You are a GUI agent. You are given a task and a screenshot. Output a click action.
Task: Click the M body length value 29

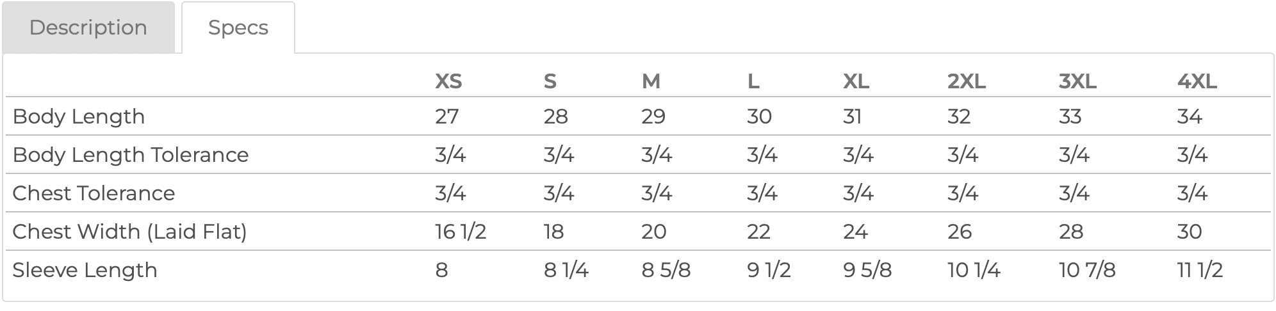pyautogui.click(x=653, y=116)
